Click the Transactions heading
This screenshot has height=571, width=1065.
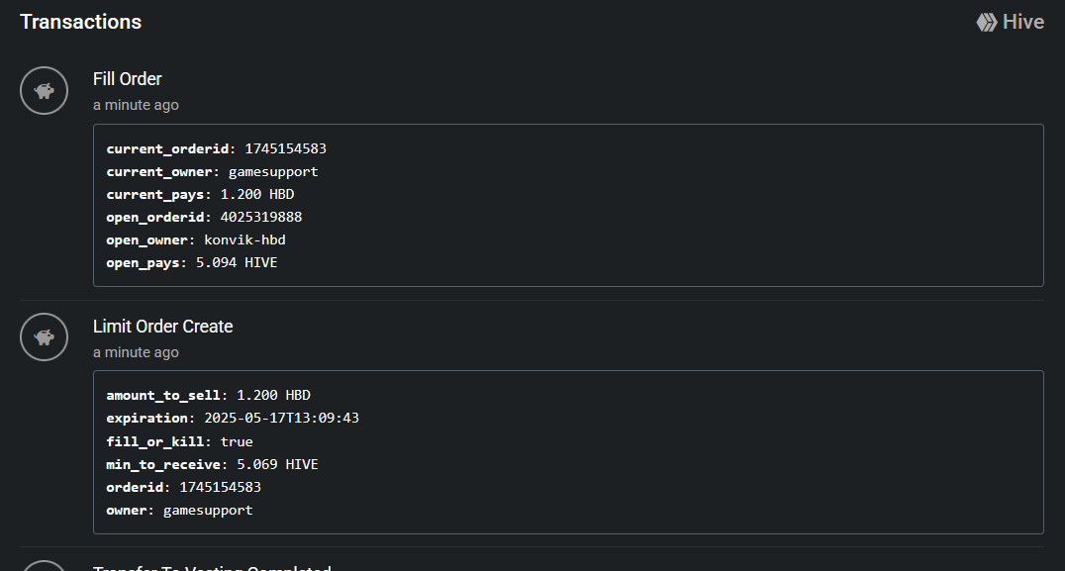(81, 22)
